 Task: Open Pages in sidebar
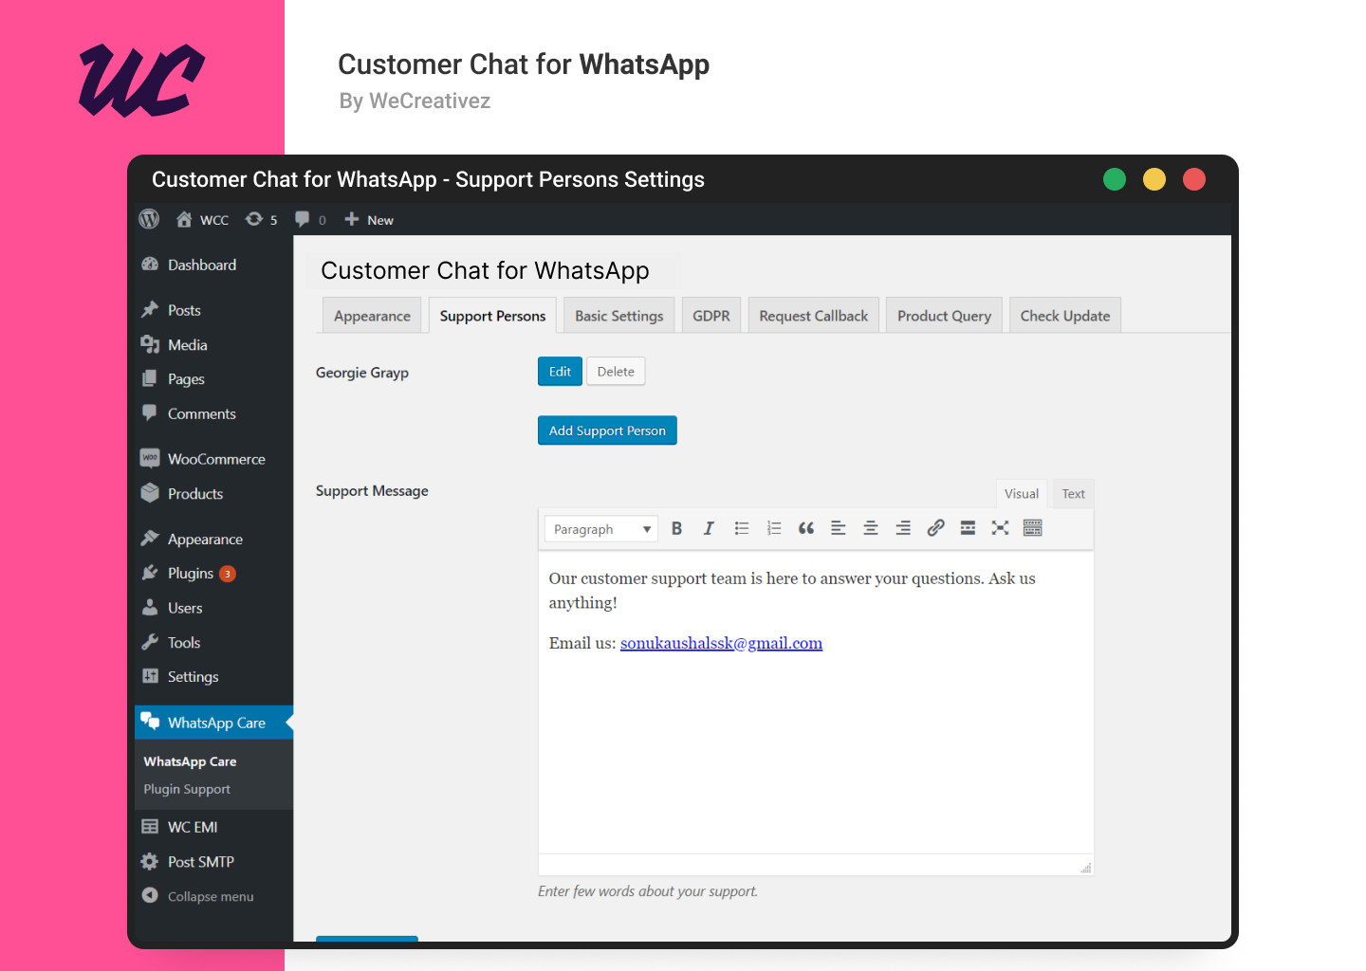pos(213,379)
